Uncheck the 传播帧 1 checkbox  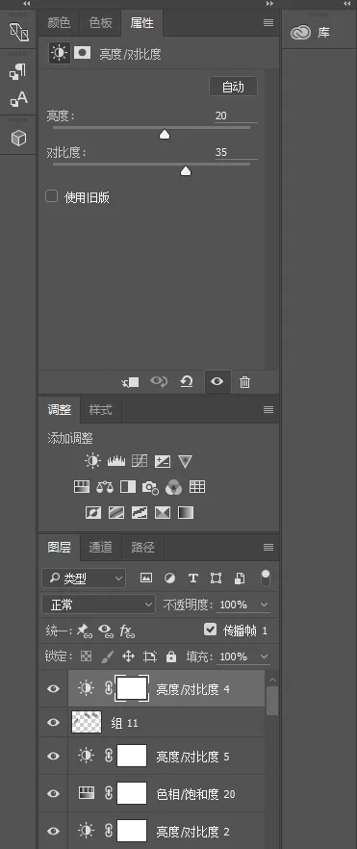[210, 630]
